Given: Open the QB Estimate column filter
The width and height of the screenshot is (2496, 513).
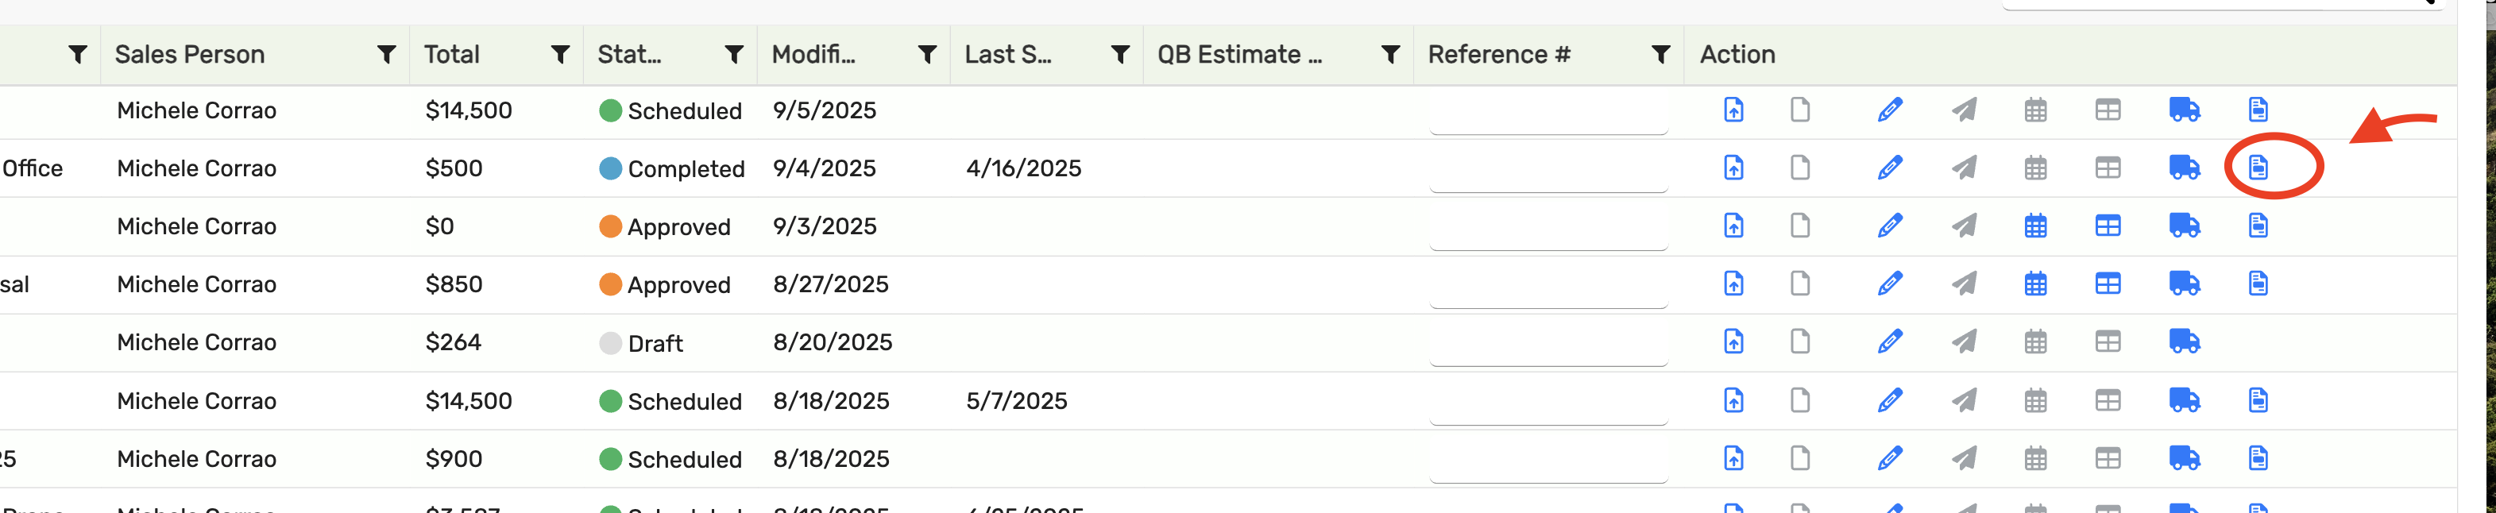Looking at the screenshot, I should [x=1390, y=54].
